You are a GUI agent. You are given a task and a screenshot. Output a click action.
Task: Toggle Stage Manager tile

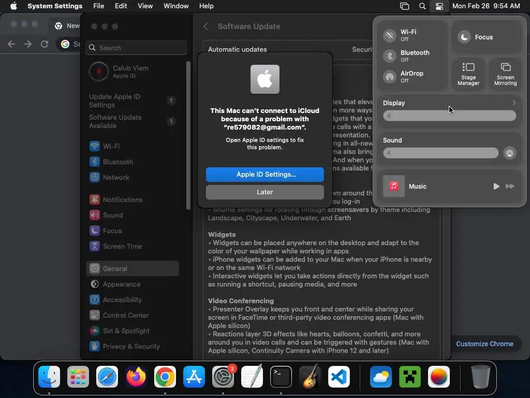(x=468, y=74)
